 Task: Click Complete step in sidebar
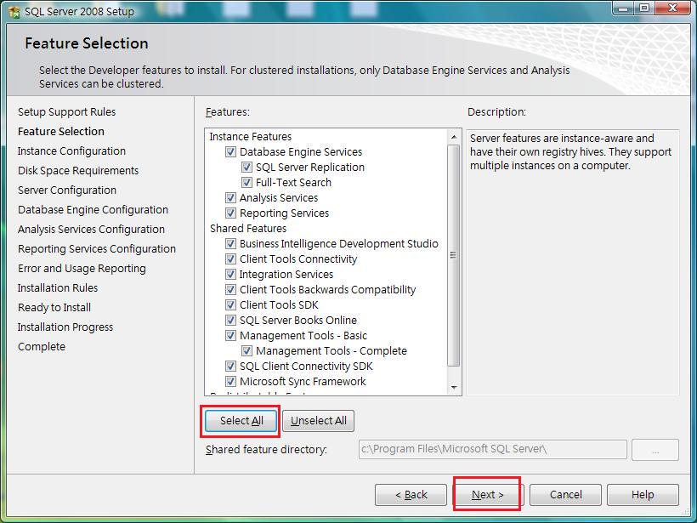tap(42, 347)
